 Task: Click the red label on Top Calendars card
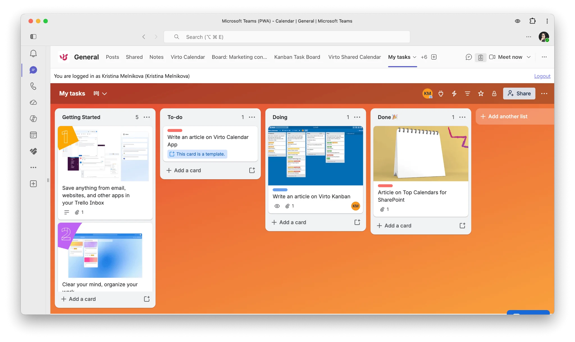(x=385, y=186)
